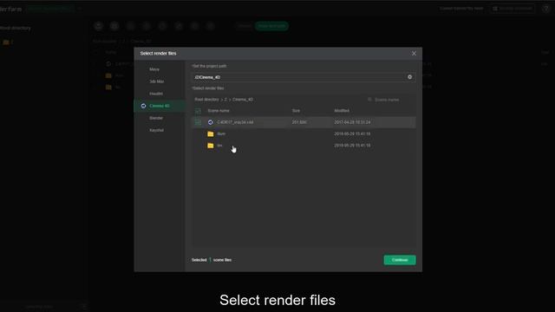Click the 201.68K file size cell
Screen dimensions: 555x312
pos(299,122)
